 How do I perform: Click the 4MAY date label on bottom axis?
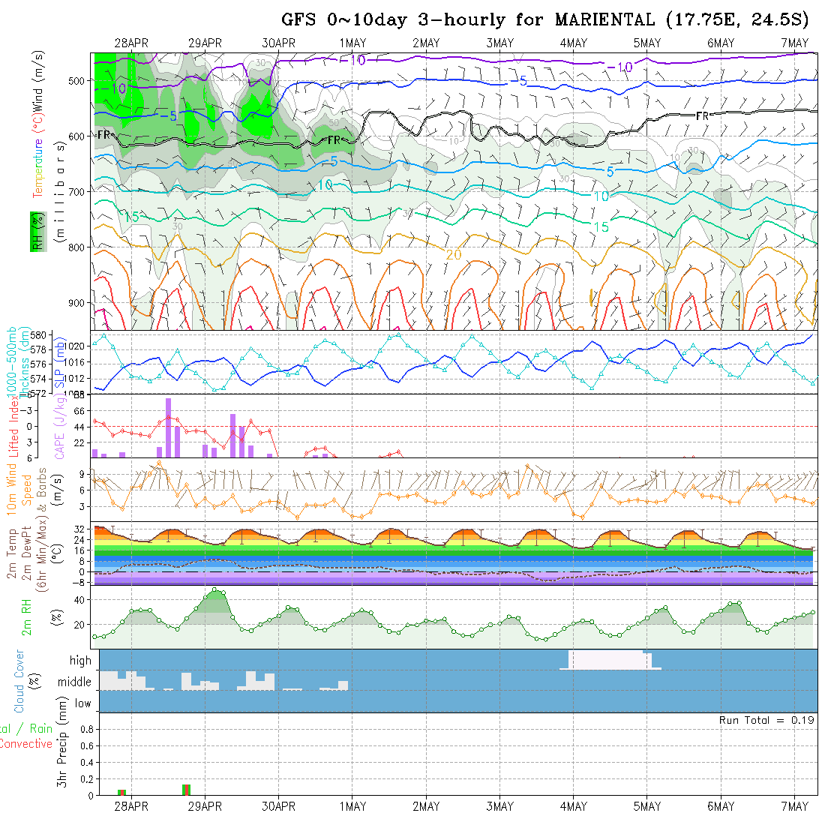coord(573,806)
